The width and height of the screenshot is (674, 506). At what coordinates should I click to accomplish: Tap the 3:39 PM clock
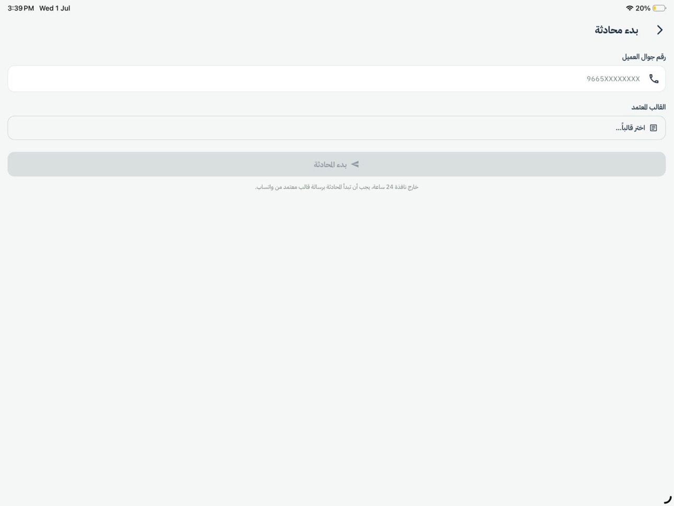tap(21, 8)
